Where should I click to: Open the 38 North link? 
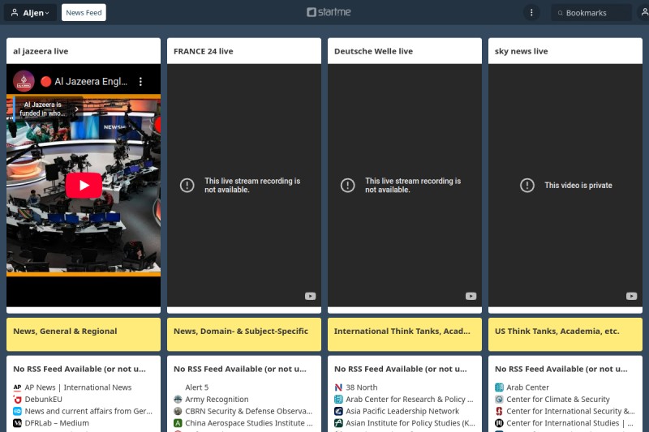click(362, 387)
